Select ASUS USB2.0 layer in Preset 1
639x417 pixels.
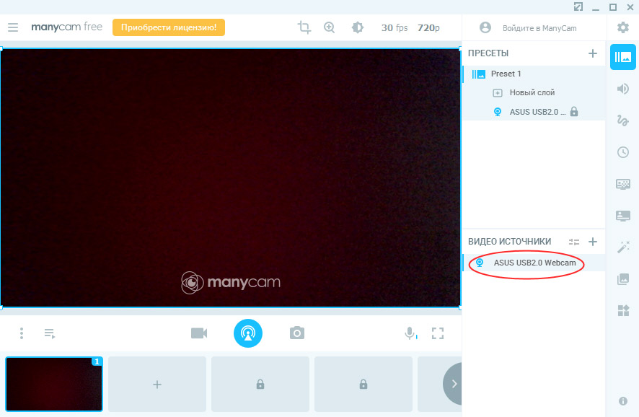coord(534,112)
